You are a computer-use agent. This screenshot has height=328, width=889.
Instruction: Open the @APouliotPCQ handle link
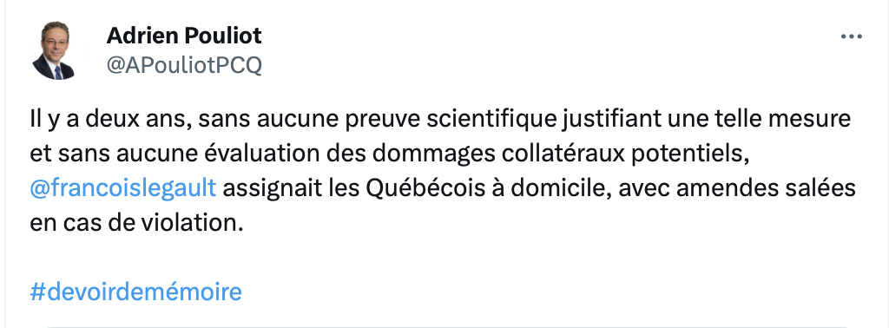click(x=184, y=66)
